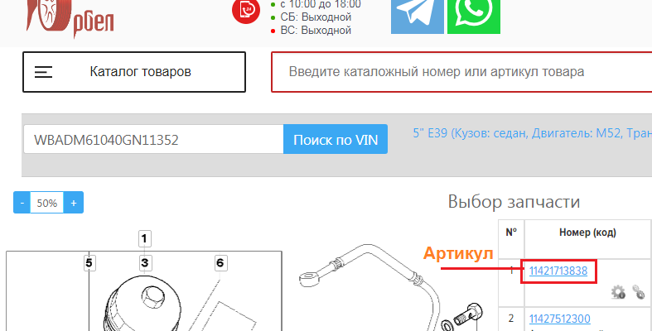Image resolution: width=652 pixels, height=331 pixels.
Task: Click the gear info icon for part 1
Action: click(x=618, y=291)
